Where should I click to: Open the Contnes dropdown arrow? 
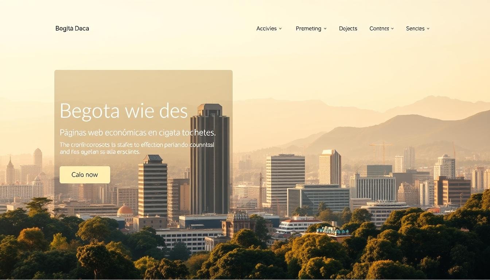point(392,28)
